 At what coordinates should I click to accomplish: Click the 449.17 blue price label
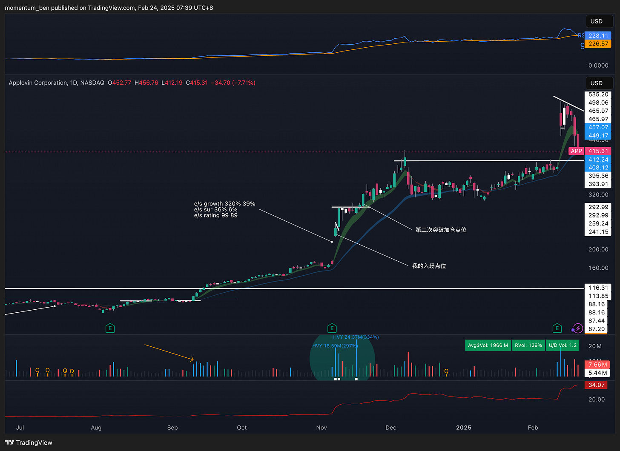click(598, 136)
